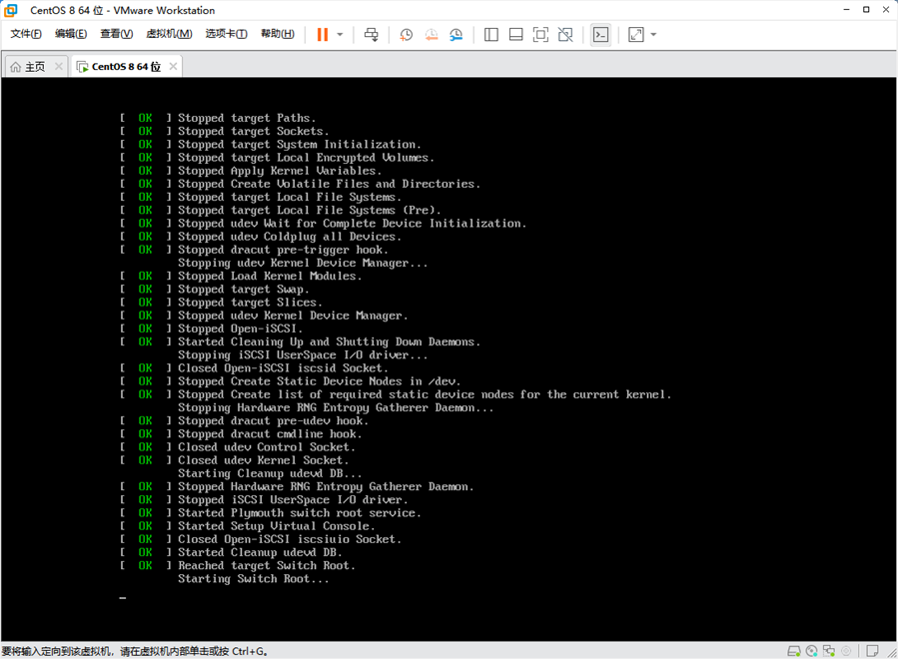Click the home icon on the 主页 tab
This screenshot has height=659, width=898.
tap(15, 67)
